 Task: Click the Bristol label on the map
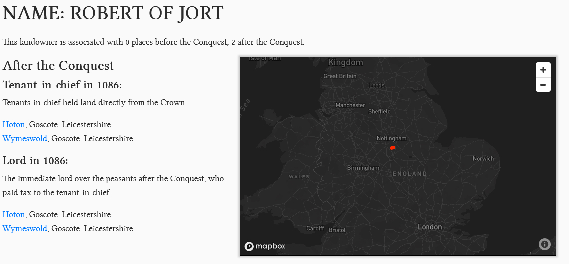(337, 230)
